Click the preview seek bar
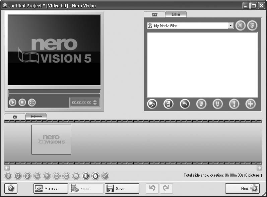 pyautogui.click(x=54, y=93)
